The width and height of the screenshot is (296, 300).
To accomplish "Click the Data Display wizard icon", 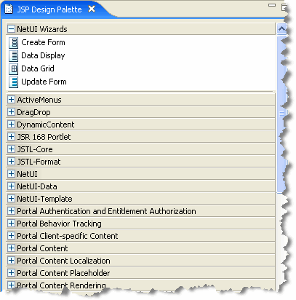I will click(14, 56).
